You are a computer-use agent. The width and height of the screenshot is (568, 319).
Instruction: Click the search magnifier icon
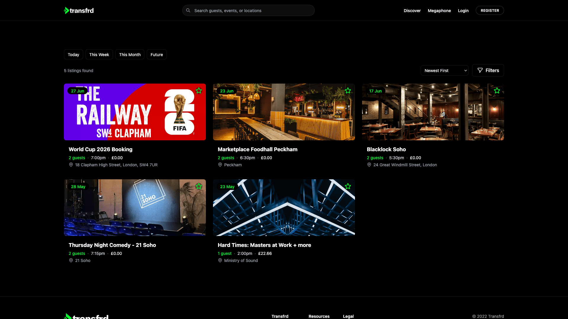point(188,11)
